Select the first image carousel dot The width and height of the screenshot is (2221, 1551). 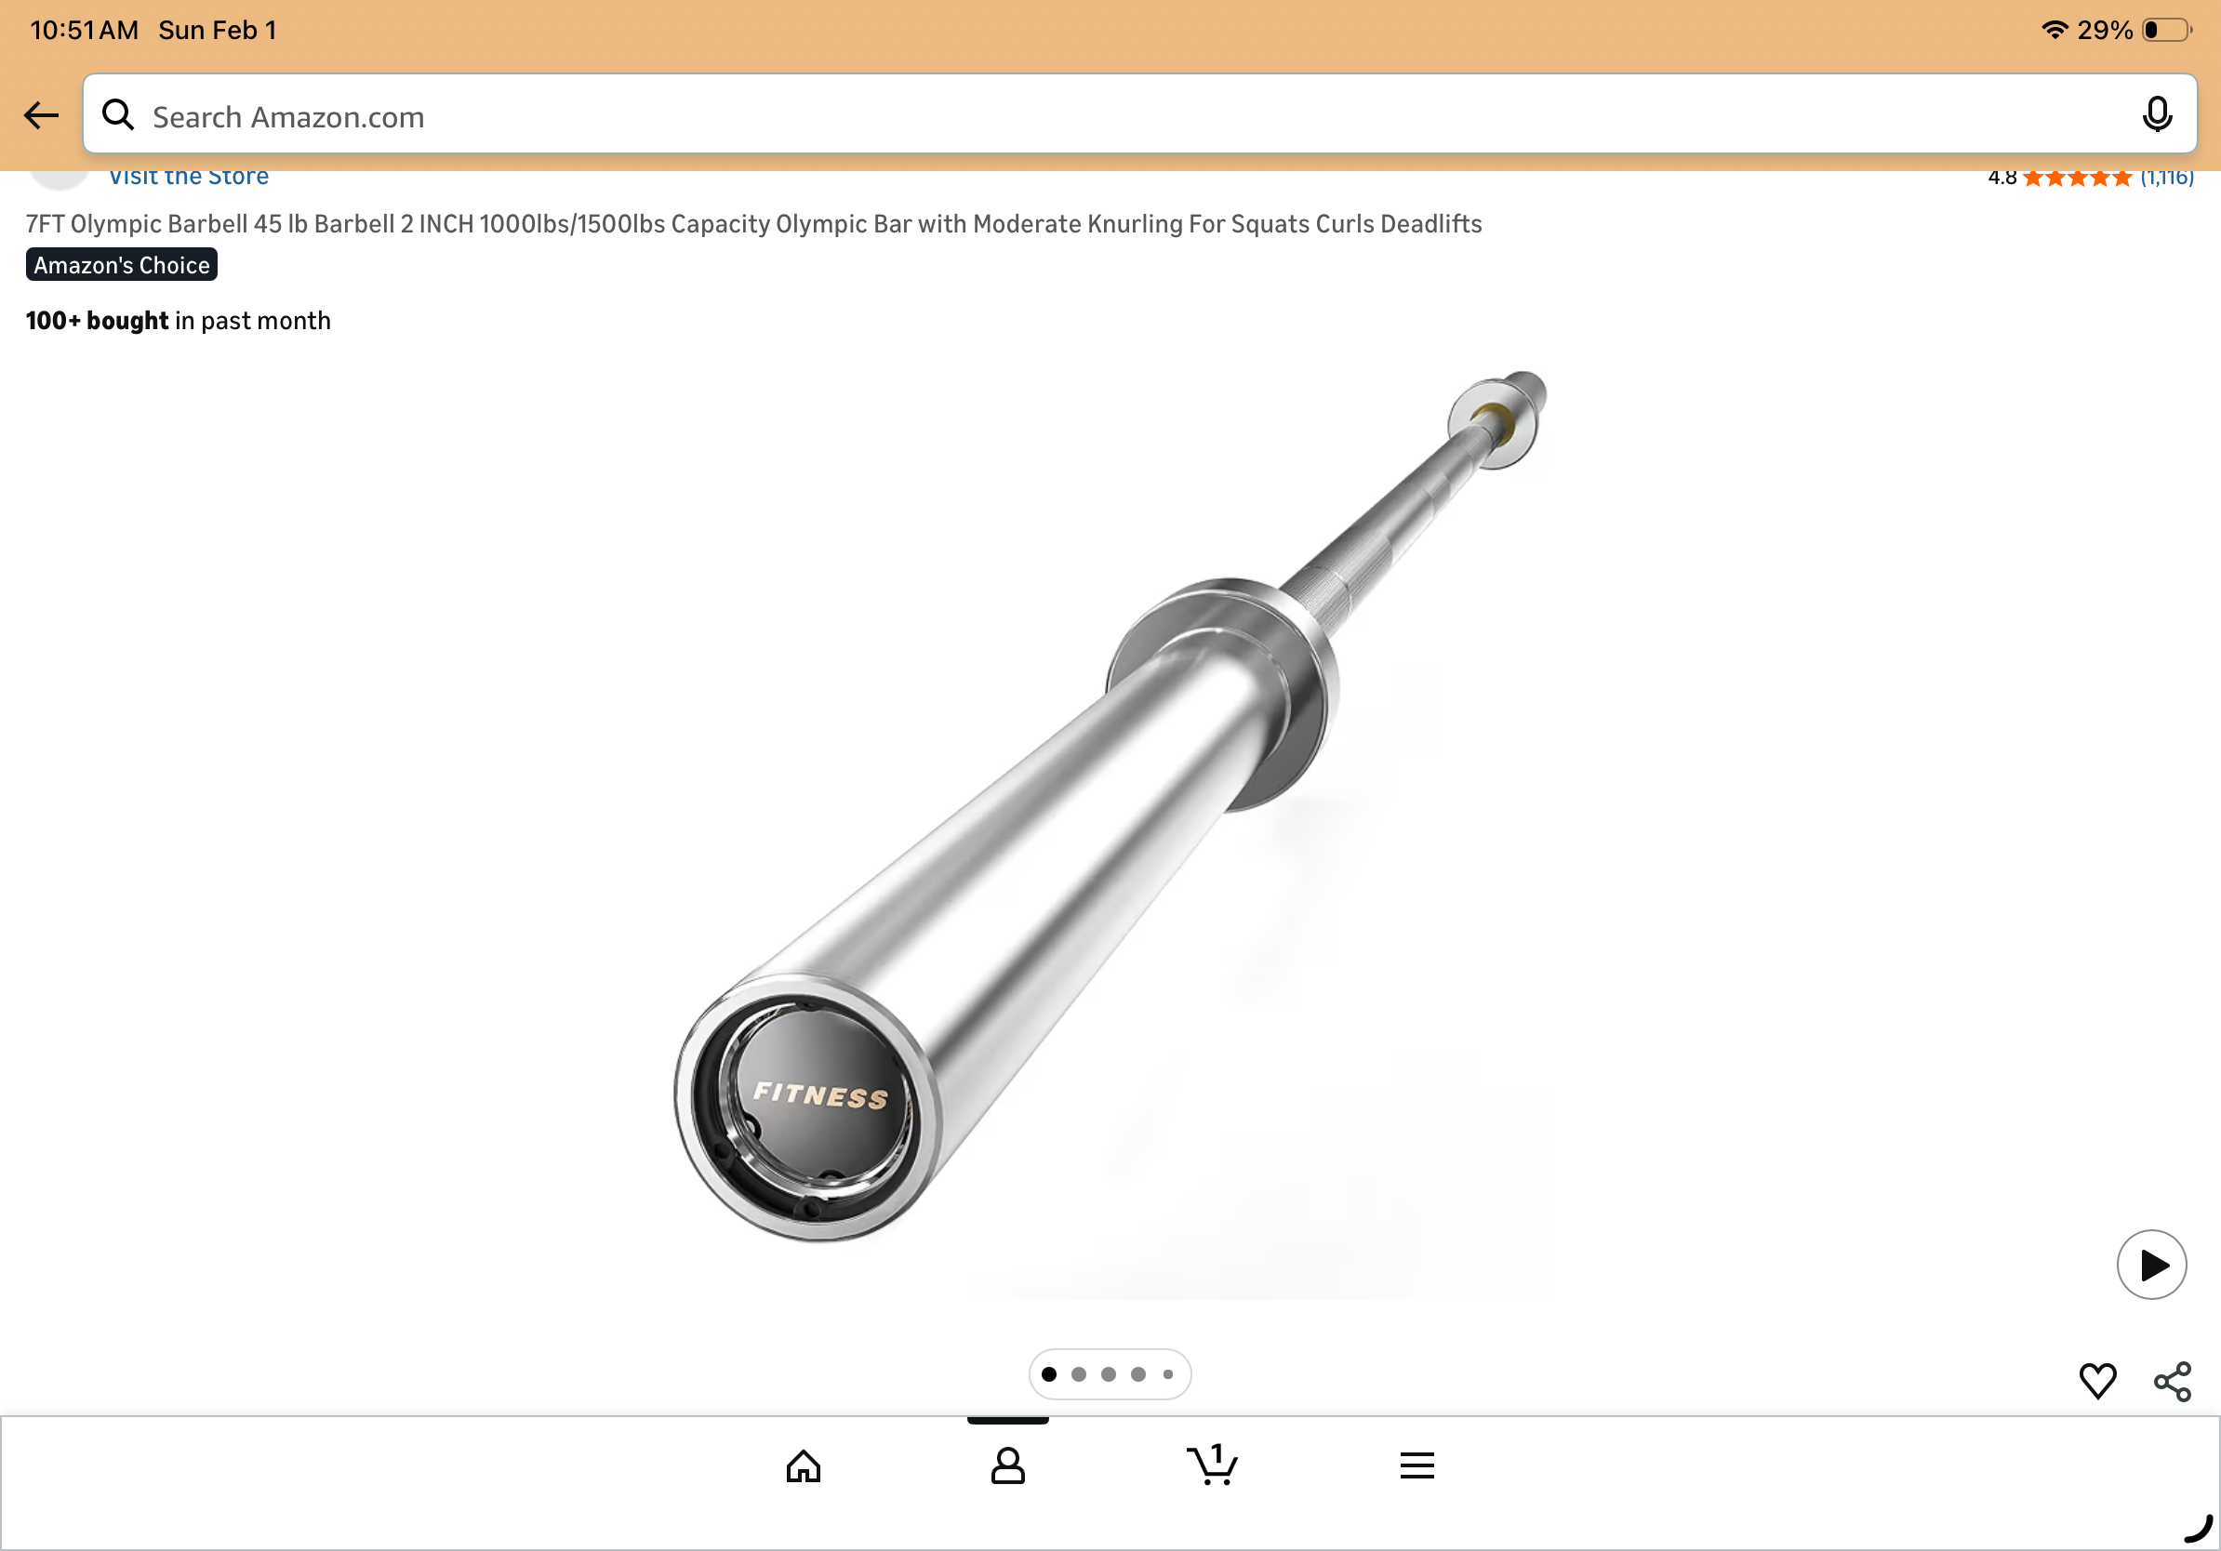click(1048, 1373)
